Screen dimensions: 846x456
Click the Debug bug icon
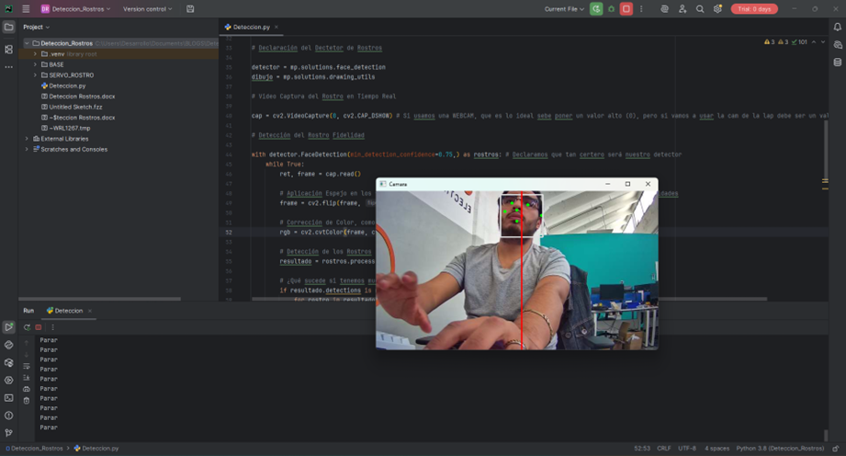click(612, 9)
